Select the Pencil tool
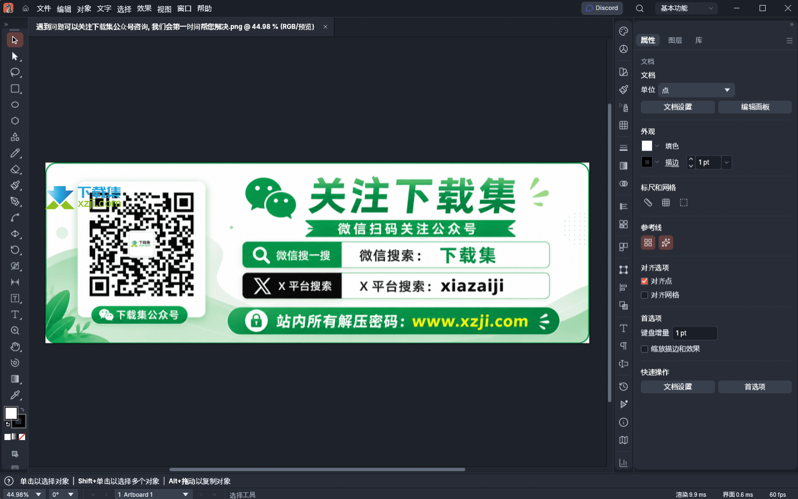Viewport: 798px width, 499px height. pyautogui.click(x=15, y=153)
